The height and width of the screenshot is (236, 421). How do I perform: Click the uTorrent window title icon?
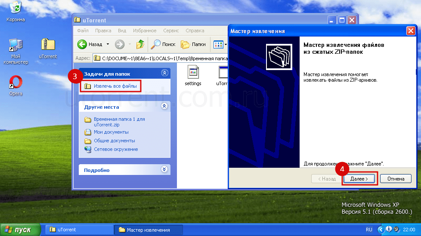[77, 20]
